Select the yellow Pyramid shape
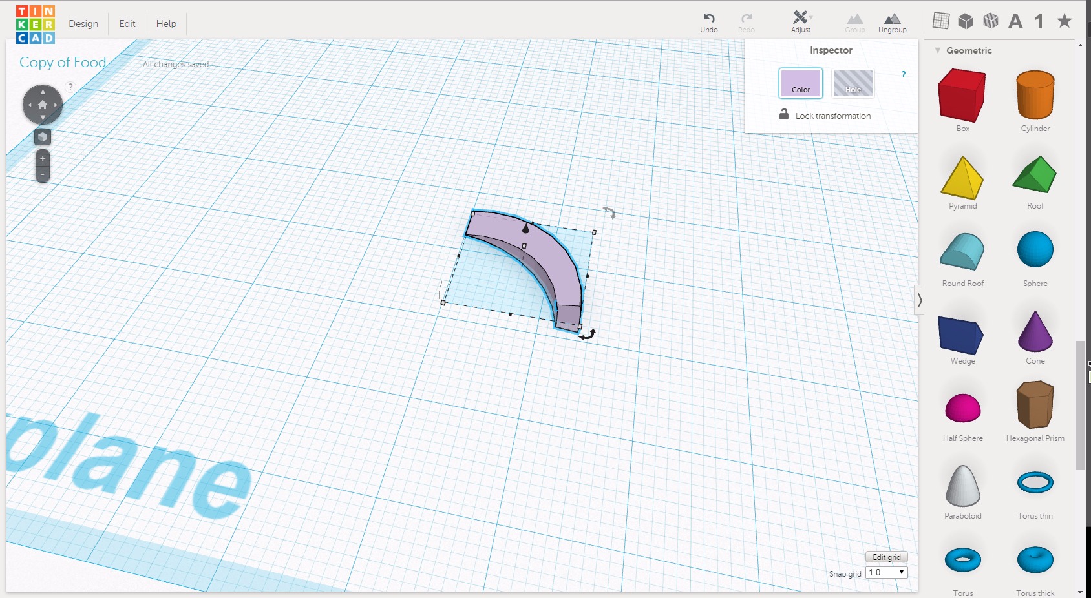This screenshot has width=1091, height=598. pyautogui.click(x=962, y=177)
